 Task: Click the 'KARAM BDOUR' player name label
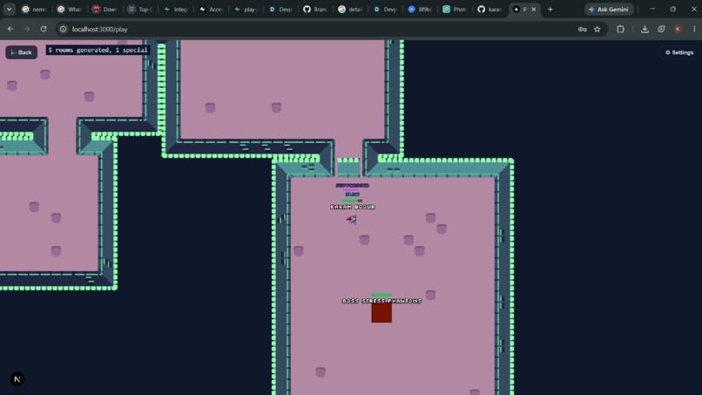point(353,207)
